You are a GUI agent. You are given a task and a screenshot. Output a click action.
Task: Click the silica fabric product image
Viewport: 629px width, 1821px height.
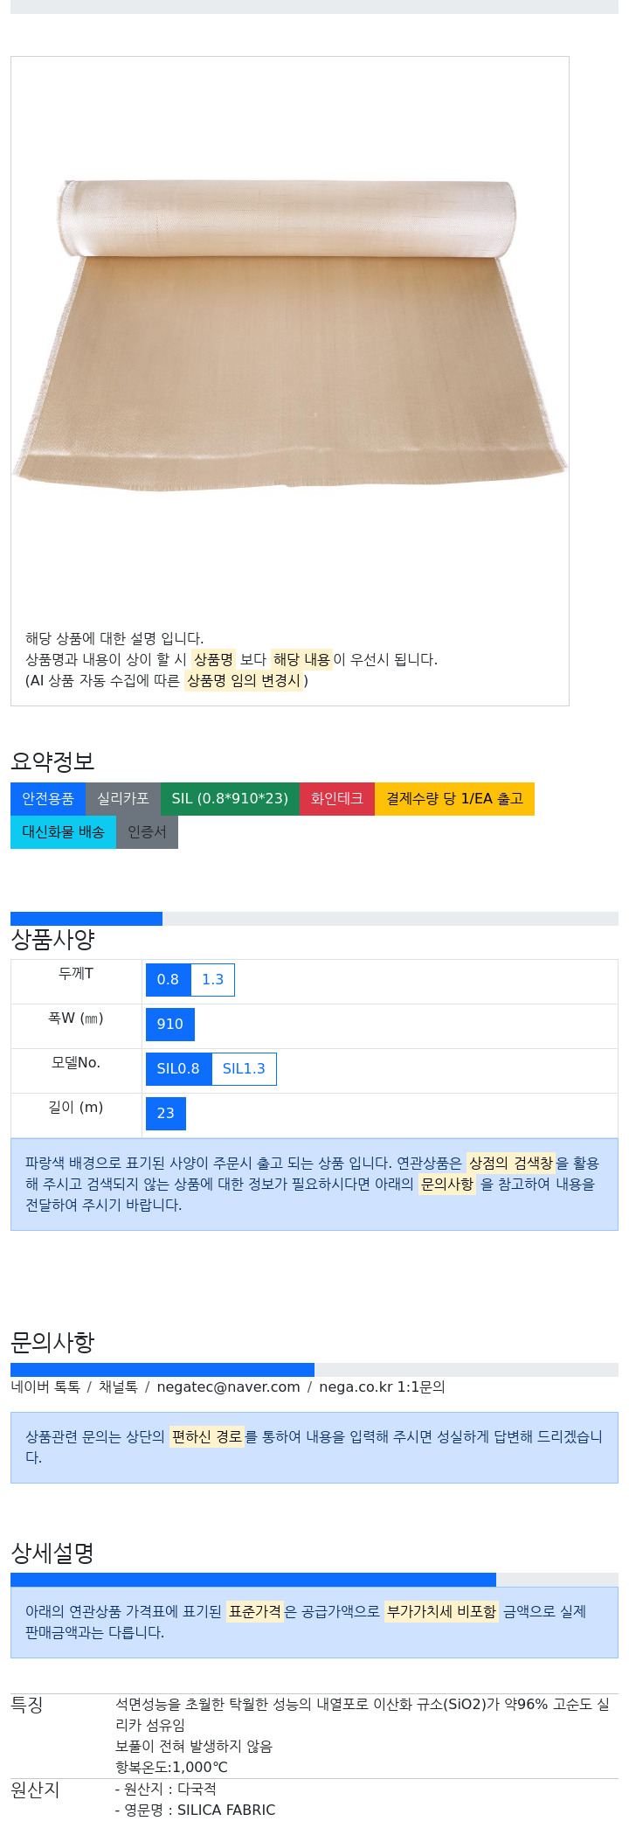(x=289, y=337)
